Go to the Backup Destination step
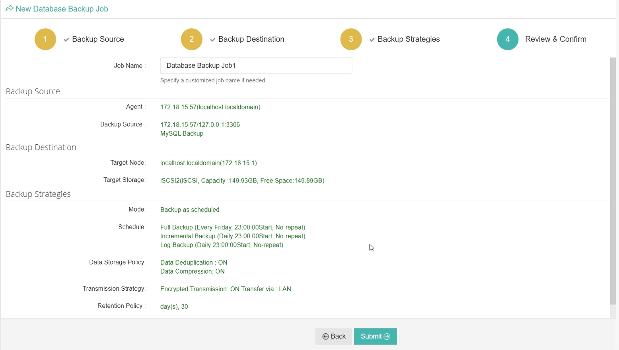Screen dimensions: 619x350 (251, 39)
